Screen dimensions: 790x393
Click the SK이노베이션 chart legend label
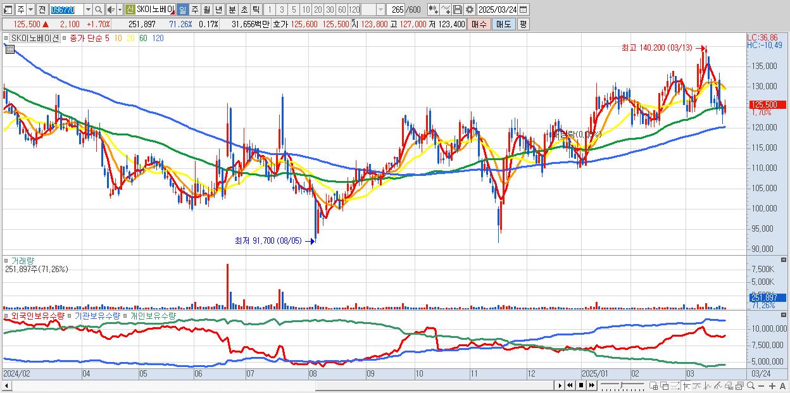click(35, 38)
